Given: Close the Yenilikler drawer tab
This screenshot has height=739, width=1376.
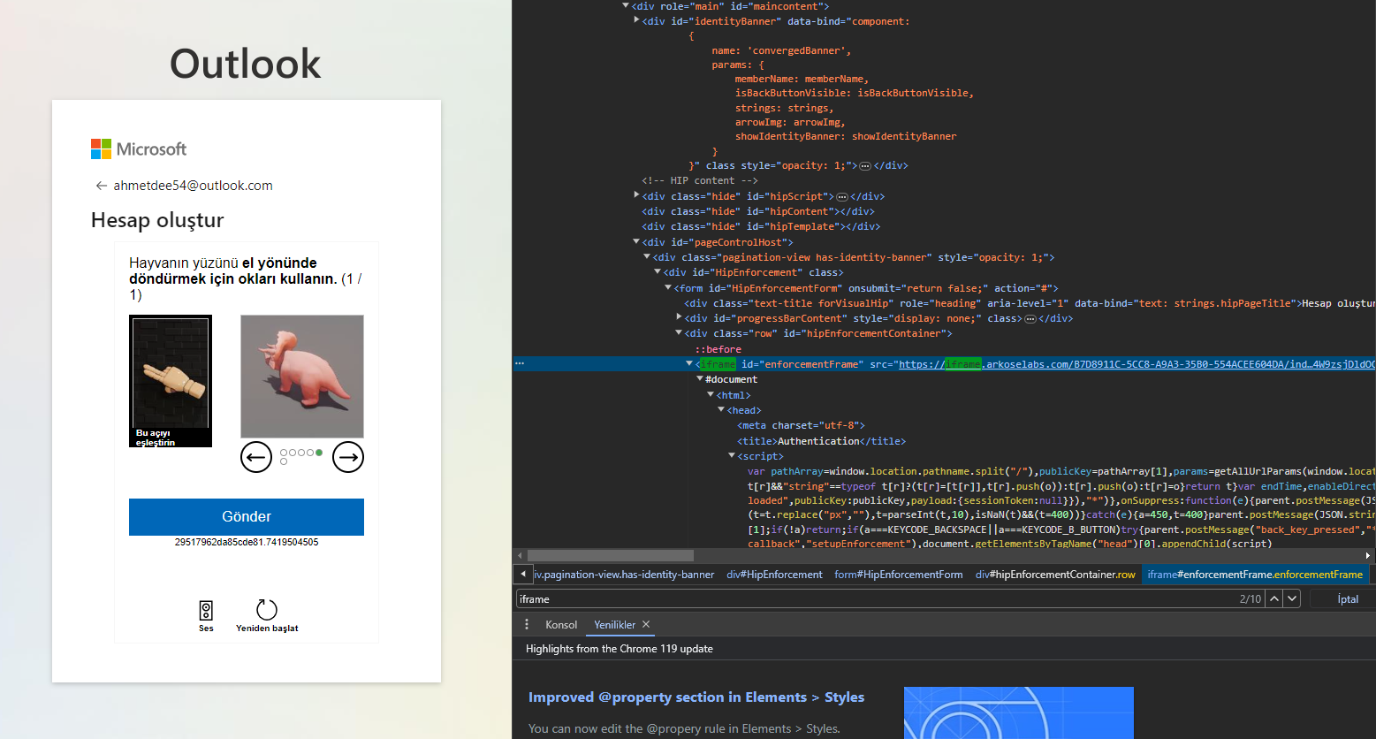Looking at the screenshot, I should (646, 624).
